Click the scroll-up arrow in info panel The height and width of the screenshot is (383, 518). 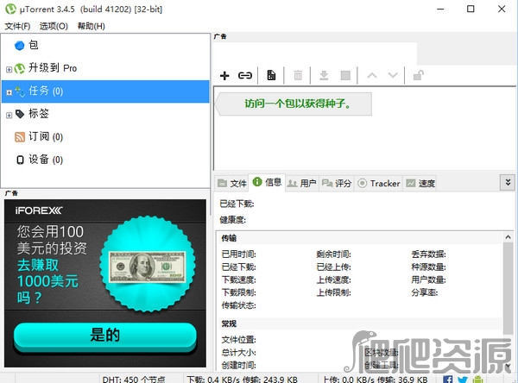click(x=509, y=237)
